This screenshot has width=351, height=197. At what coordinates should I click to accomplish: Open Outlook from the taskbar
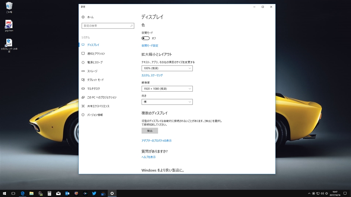(x=67, y=194)
